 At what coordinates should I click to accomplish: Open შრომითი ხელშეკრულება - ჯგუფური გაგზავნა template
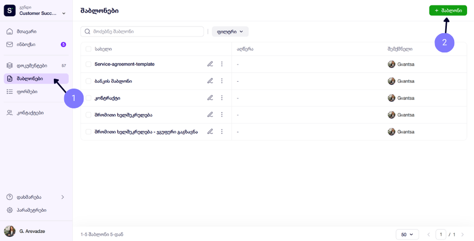(146, 132)
